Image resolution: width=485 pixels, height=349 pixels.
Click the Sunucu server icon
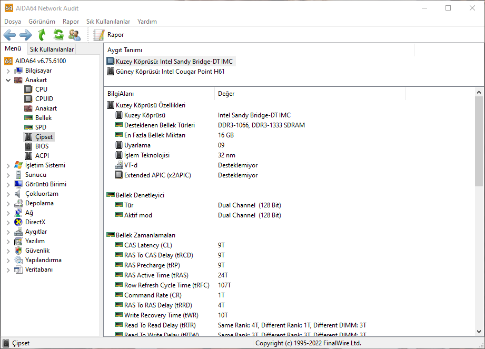[x=18, y=175]
